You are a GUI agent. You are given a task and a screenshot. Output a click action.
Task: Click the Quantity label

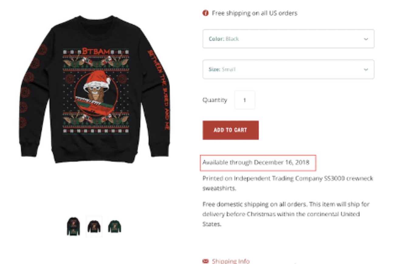215,100
